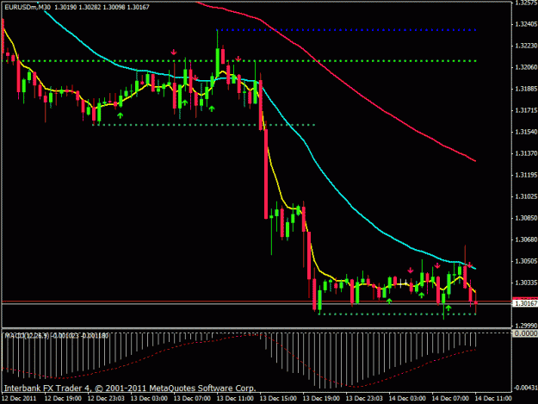Click the 13 Dec 07:00 time label
This screenshot has width=538, height=404.
(192, 399)
